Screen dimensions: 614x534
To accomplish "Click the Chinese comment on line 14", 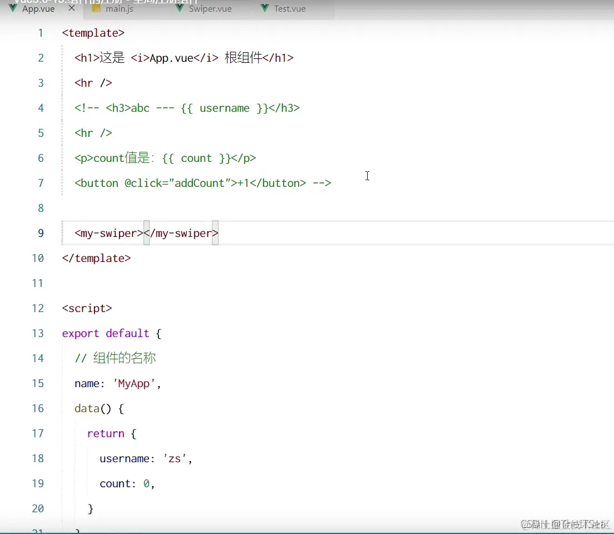I will 115,358.
